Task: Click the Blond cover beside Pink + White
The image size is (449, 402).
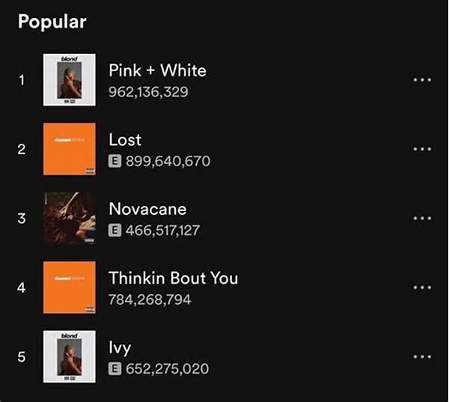Action: (x=70, y=80)
